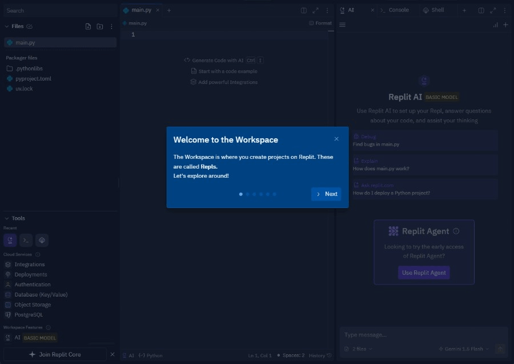Click the new folder icon in Files
Viewport: 514px width, 364px height.
pos(99,26)
